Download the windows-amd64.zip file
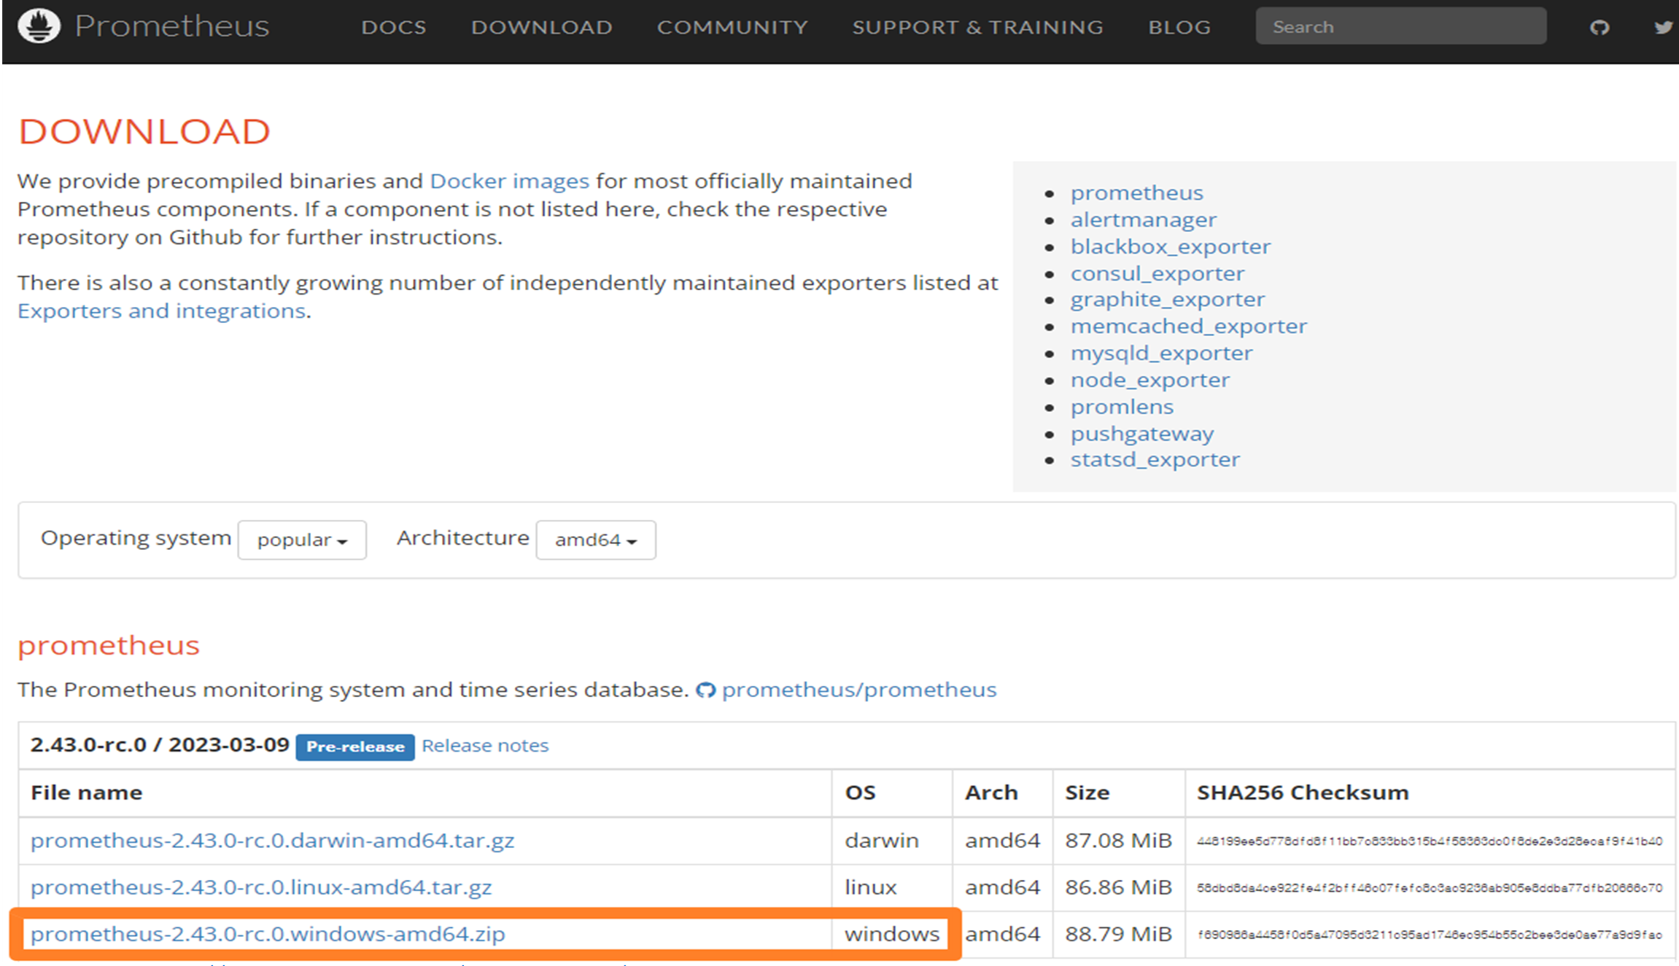Screen dimensions: 1679x966 [268, 934]
